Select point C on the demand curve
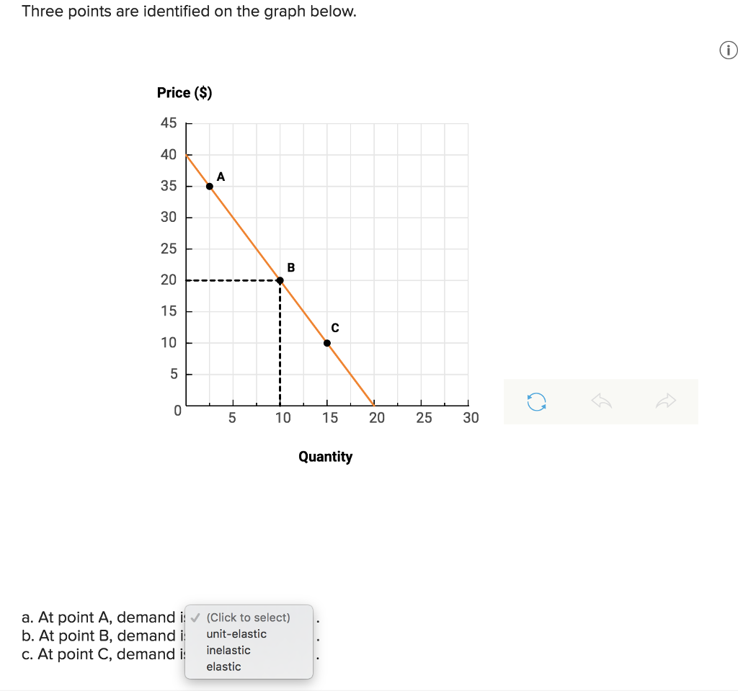This screenshot has width=738, height=691. 326,343
